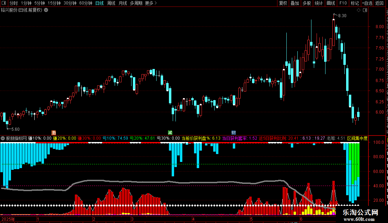Click the 叠加 overlay button
The width and height of the screenshot is (388, 223).
(x=295, y=3)
